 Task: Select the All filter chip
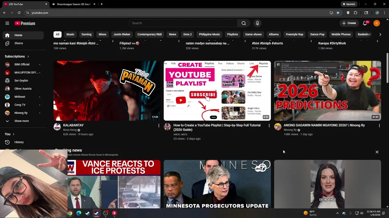(x=57, y=35)
